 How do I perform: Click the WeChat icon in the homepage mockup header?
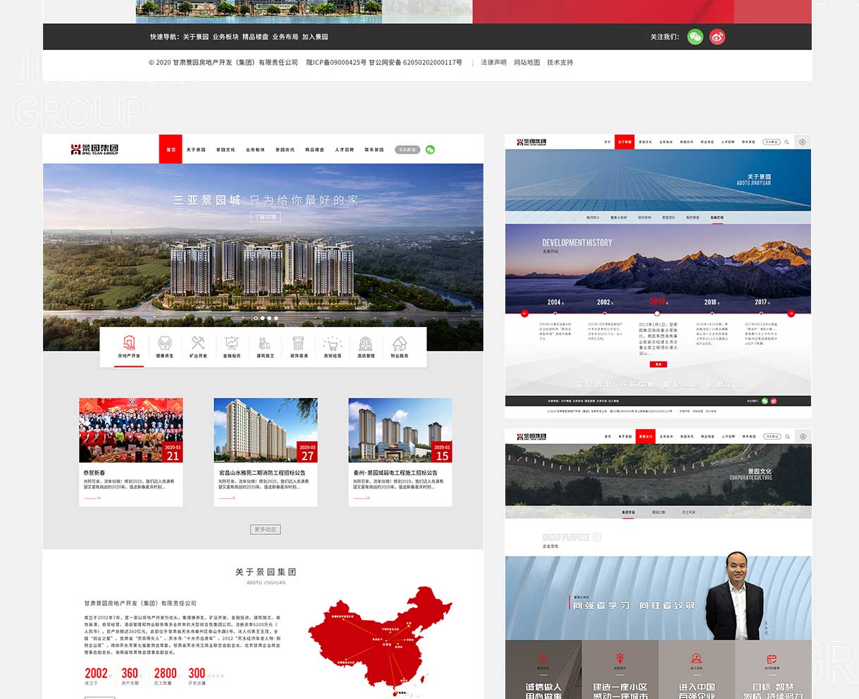pyautogui.click(x=431, y=149)
